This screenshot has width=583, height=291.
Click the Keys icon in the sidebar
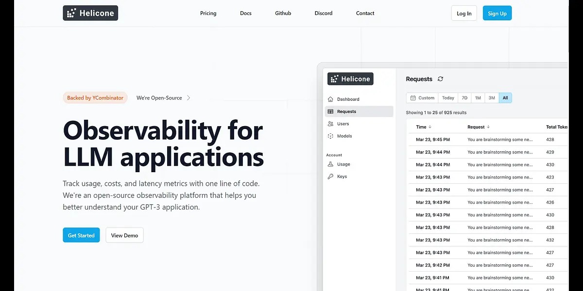pos(331,177)
